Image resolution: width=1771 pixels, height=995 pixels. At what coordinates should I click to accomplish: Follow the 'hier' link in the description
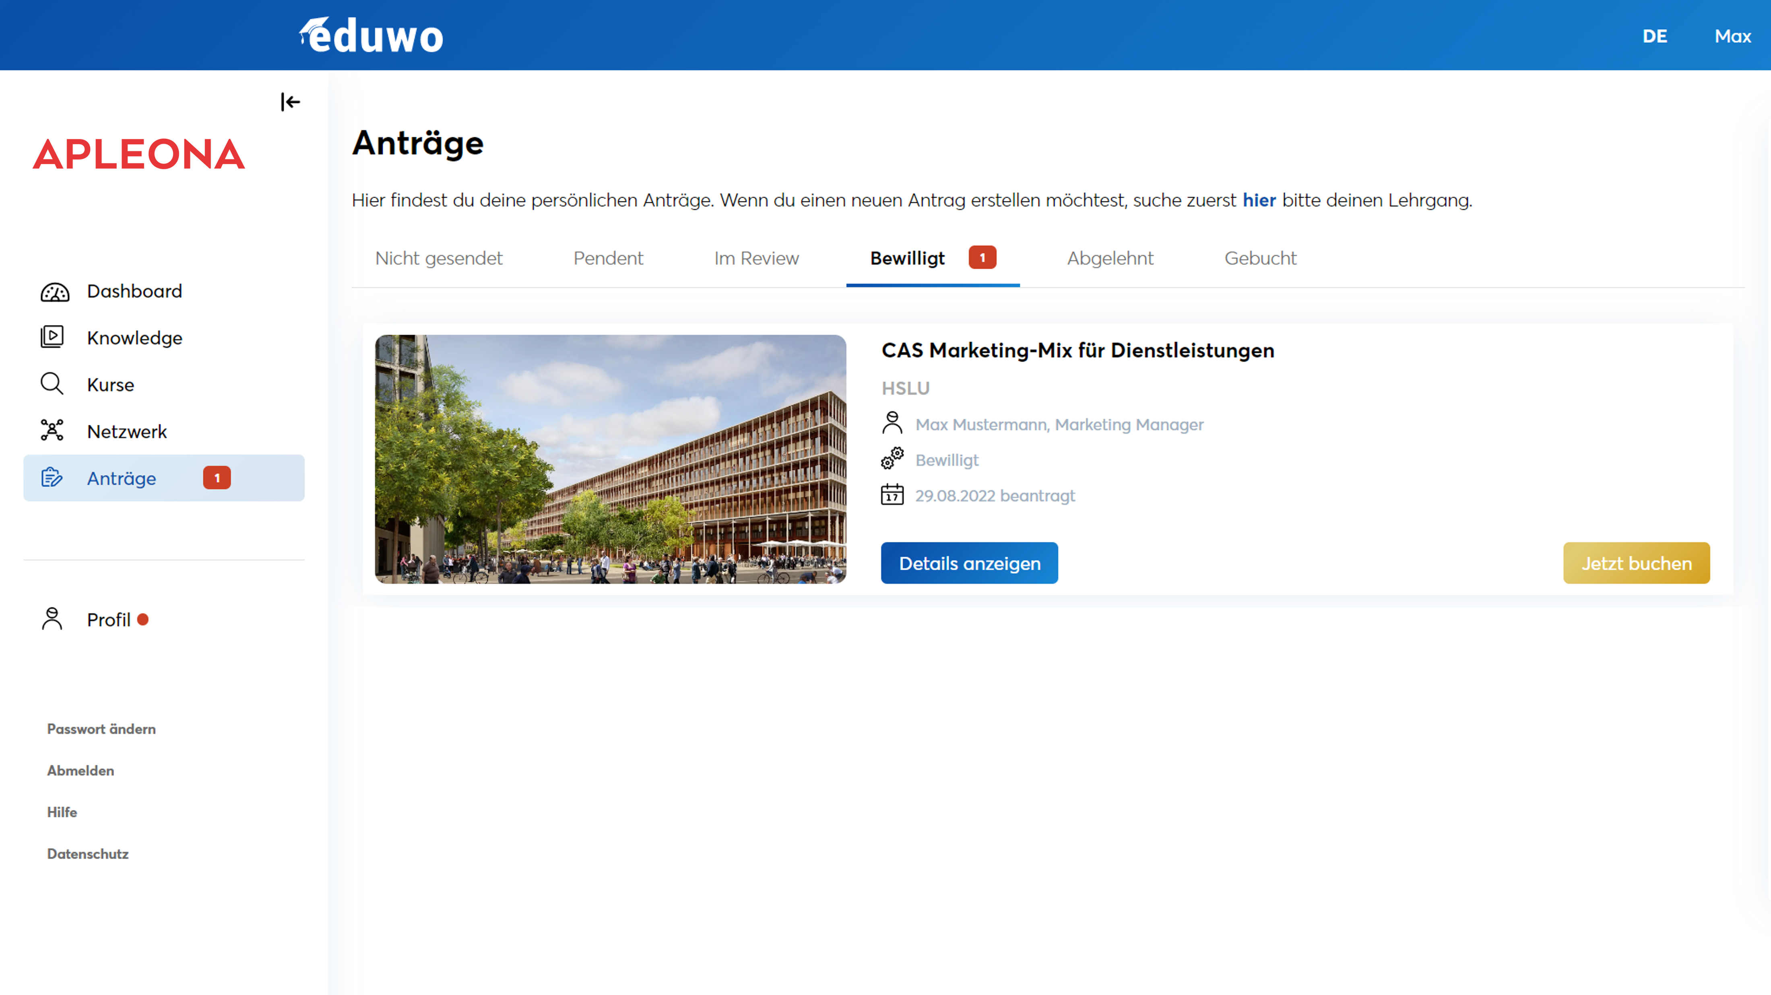click(x=1259, y=200)
